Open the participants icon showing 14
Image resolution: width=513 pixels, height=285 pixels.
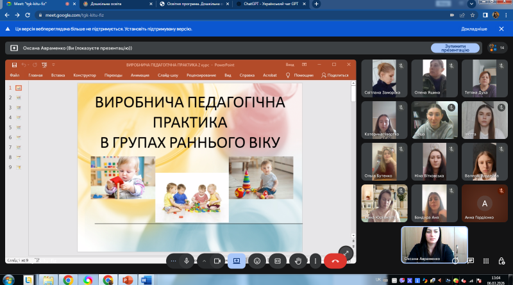click(x=497, y=48)
